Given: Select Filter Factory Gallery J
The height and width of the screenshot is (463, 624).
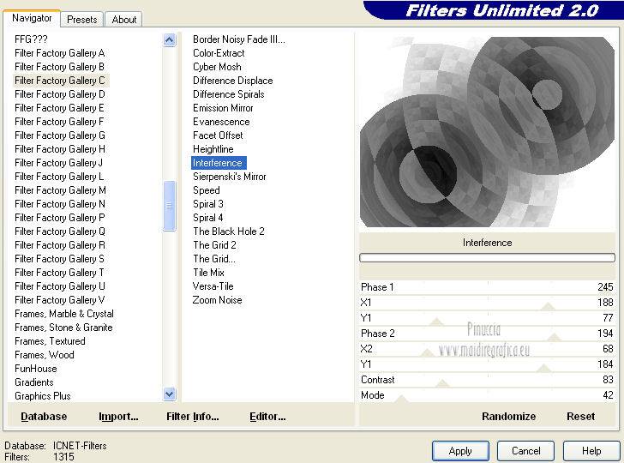Looking at the screenshot, I should click(59, 163).
